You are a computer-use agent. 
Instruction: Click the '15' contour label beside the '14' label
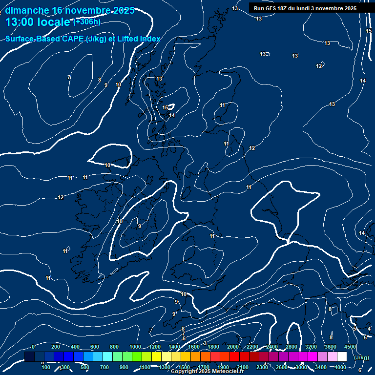coord(165,107)
